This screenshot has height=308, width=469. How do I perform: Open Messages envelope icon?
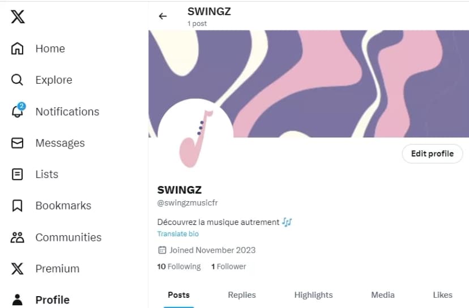(18, 143)
